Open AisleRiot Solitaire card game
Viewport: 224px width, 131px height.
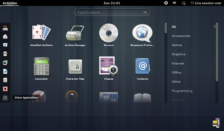(x=41, y=32)
